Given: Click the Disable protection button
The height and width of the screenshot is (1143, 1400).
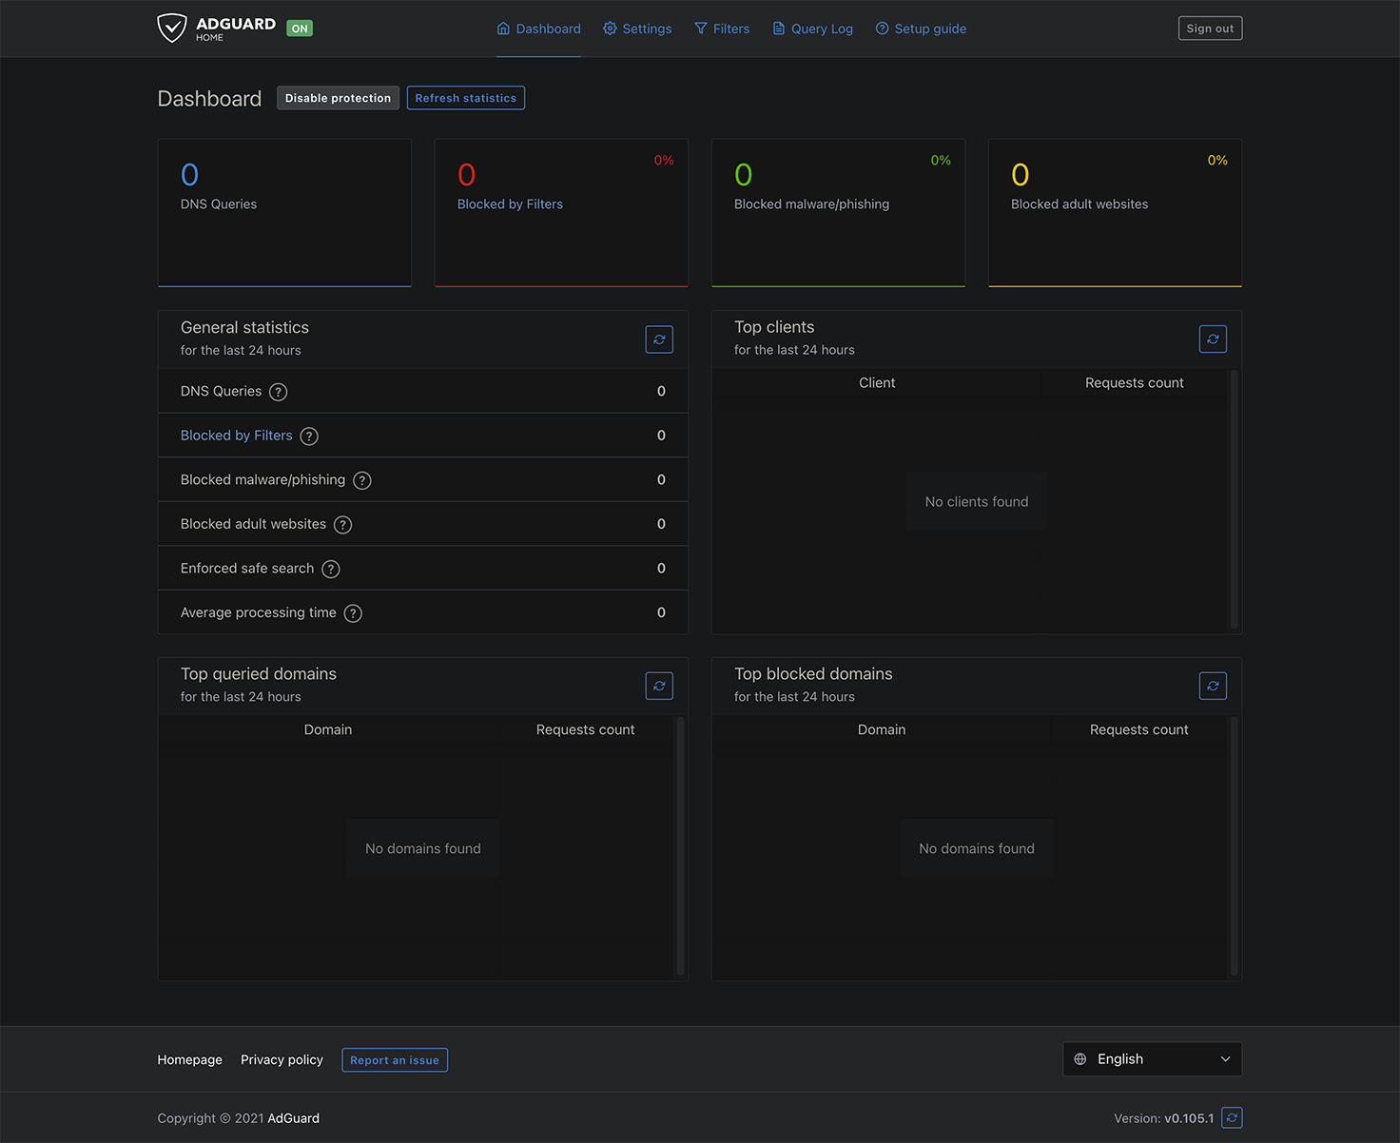Looking at the screenshot, I should (338, 97).
